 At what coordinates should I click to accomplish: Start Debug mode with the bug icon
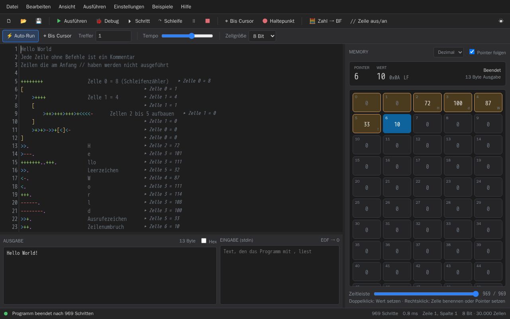108,21
